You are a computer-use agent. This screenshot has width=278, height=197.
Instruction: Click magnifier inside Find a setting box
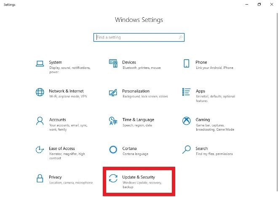pos(180,37)
